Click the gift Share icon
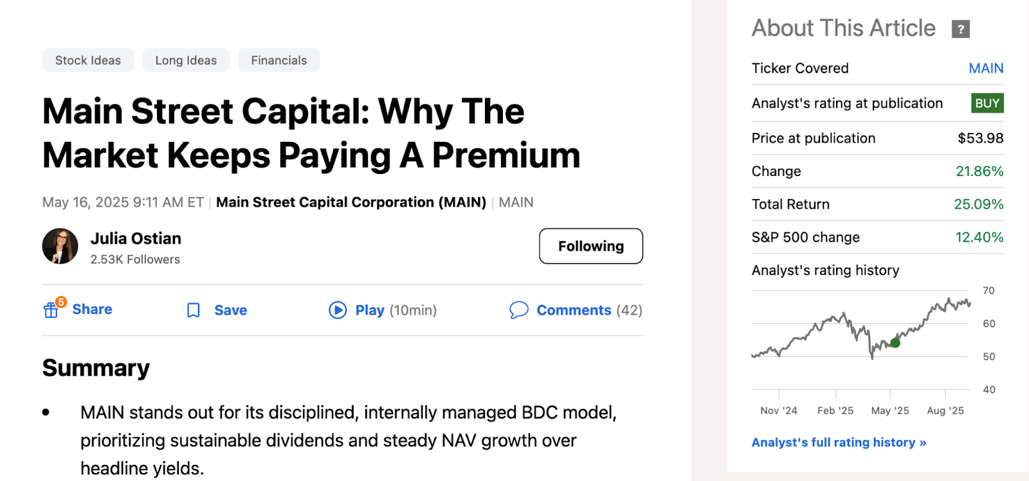The width and height of the screenshot is (1029, 481). tap(51, 310)
